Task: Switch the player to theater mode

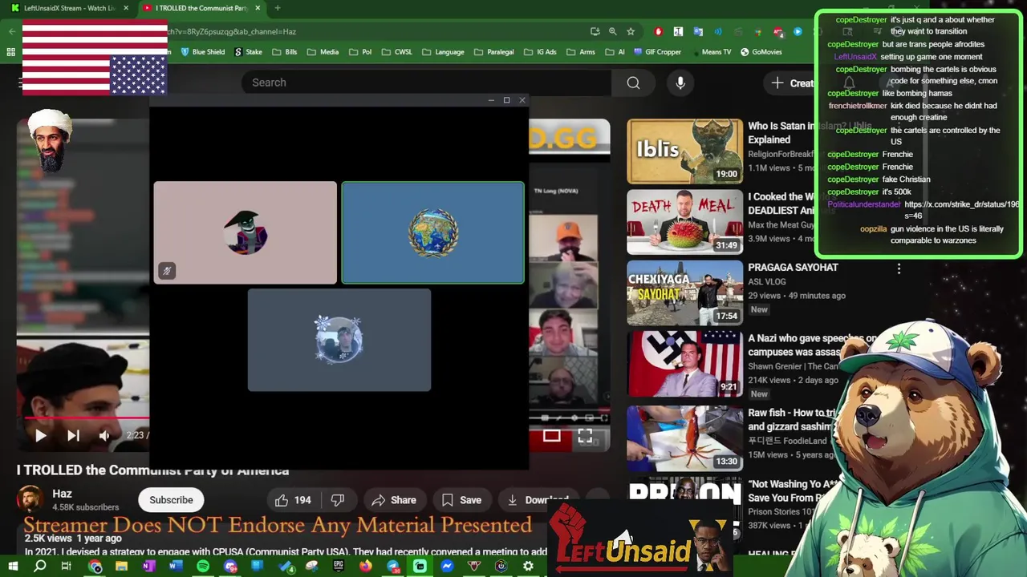Action: click(x=551, y=435)
